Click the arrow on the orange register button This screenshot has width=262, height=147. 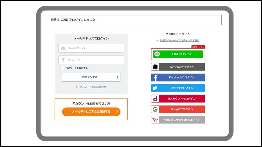[117, 112]
